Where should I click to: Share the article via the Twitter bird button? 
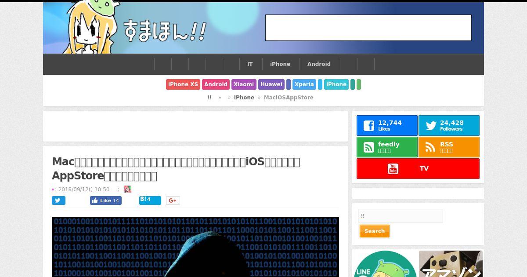pos(58,200)
